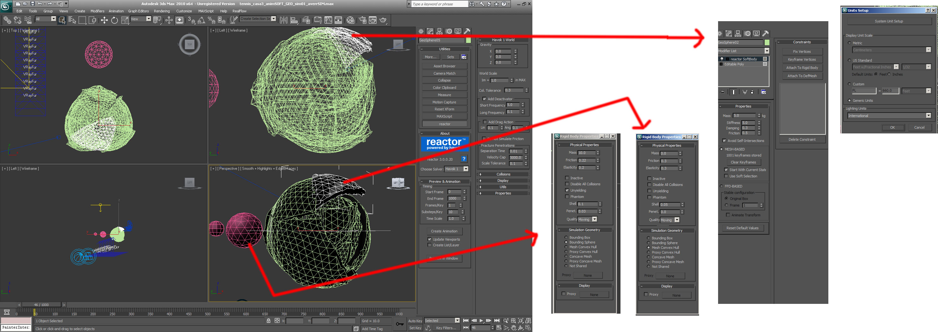Toggle the Update Viewports checkbox

[430, 239]
